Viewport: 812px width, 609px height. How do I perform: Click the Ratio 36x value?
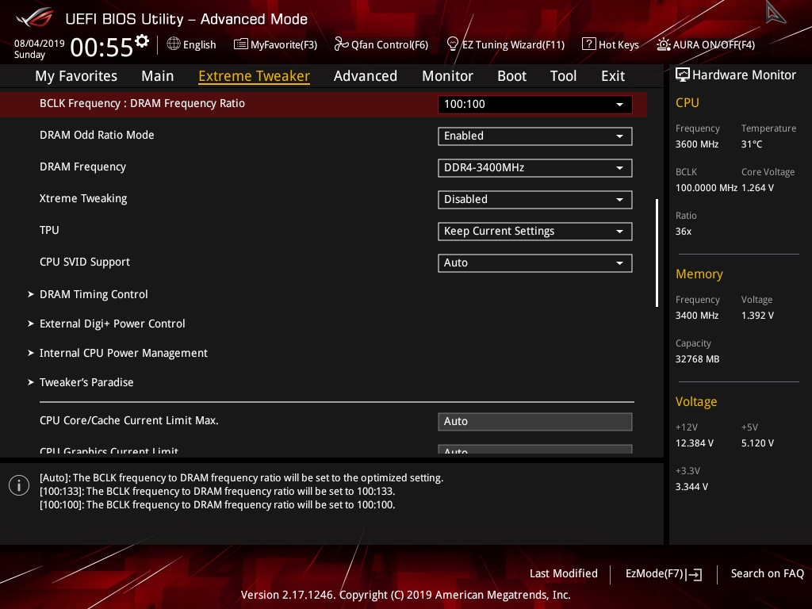684,232
